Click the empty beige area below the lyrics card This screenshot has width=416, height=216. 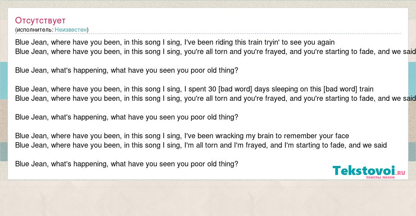tap(208, 199)
